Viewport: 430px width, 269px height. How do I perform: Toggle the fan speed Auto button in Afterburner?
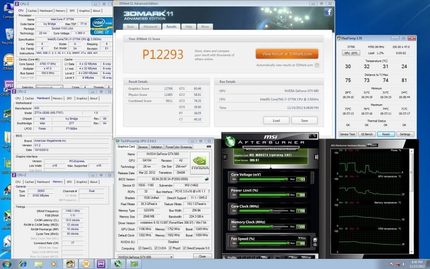(302, 238)
